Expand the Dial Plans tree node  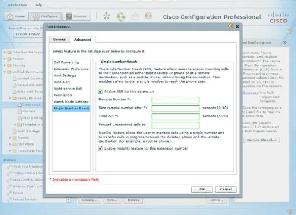(x=10, y=144)
